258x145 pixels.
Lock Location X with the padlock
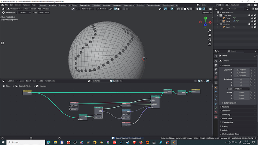251,70
